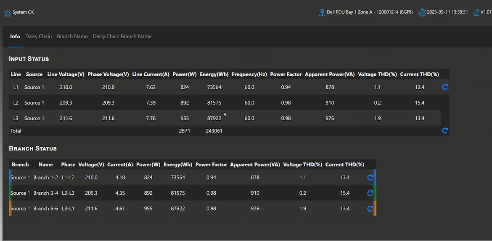The image size is (492, 241).
Task: Click the blue color strip on Branch 1-2
Action: pos(11,177)
